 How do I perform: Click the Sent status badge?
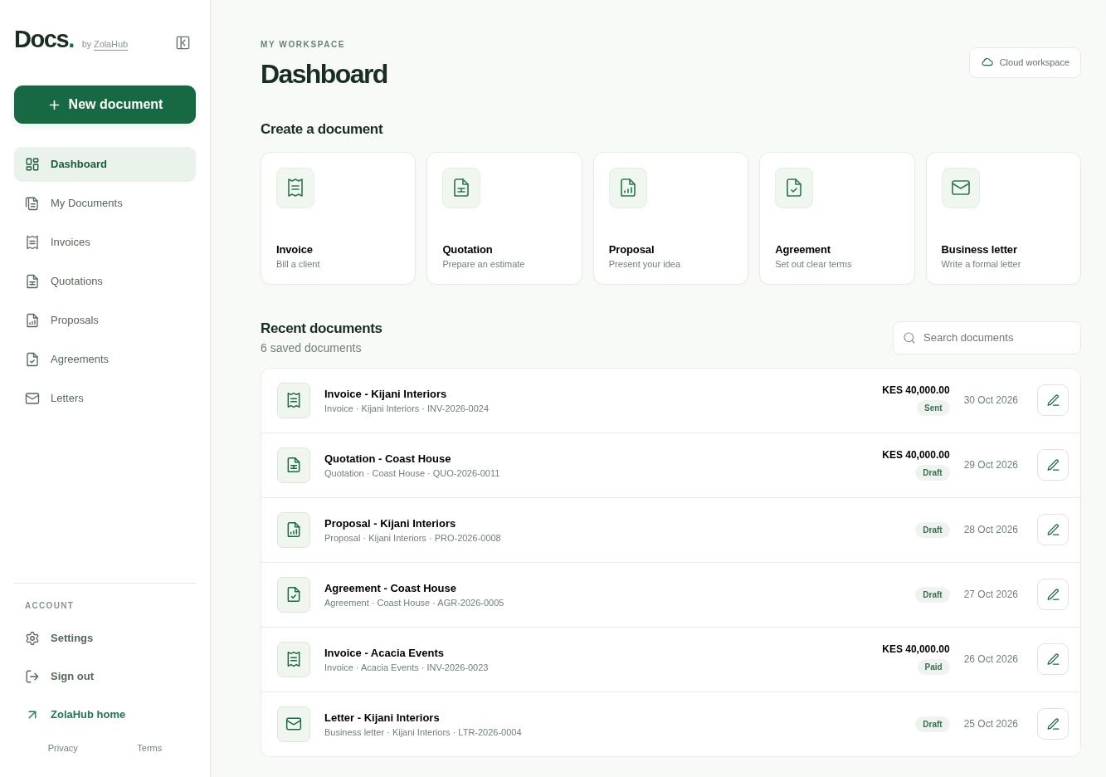click(x=933, y=408)
